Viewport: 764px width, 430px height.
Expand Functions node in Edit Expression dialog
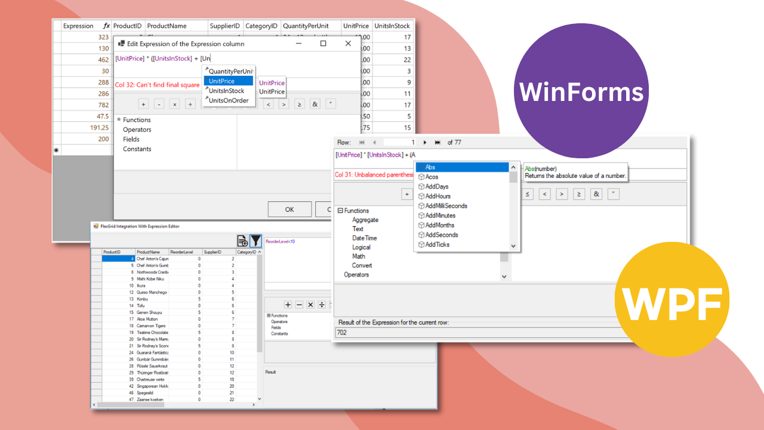point(119,120)
